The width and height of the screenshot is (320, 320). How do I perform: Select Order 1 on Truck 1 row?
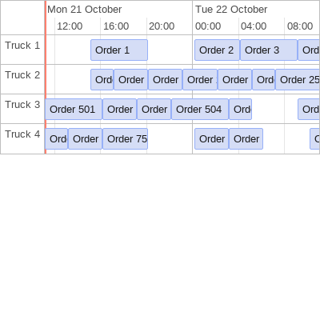tap(119, 50)
